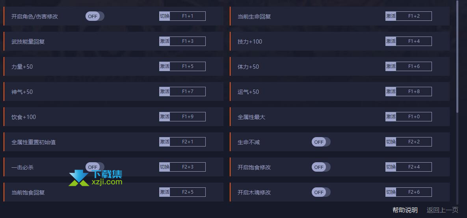Click F2+1 hotkey field for 全属性重置初始值
This screenshot has height=218, width=467.
tap(188, 142)
